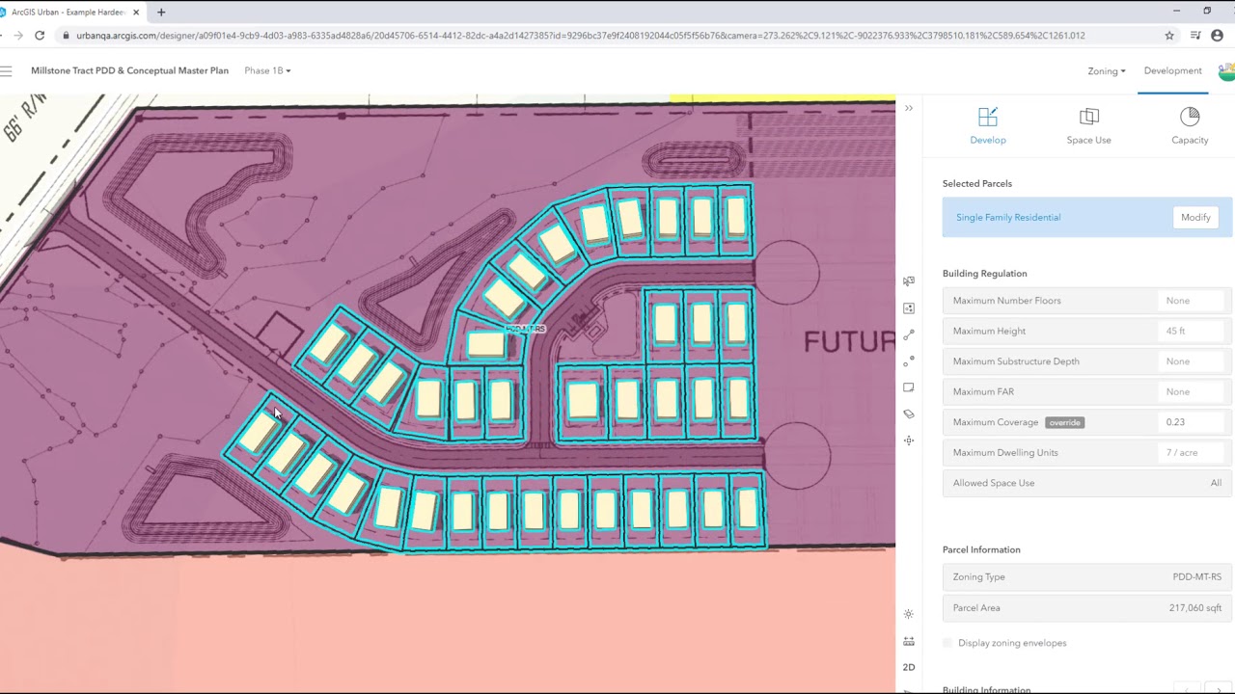1235x694 pixels.
Task: Activate the cursor selection tool icon
Action: pos(908,281)
